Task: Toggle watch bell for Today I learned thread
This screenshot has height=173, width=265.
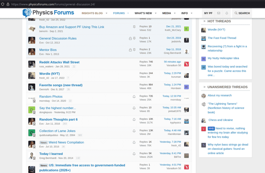Action: click(134, 154)
